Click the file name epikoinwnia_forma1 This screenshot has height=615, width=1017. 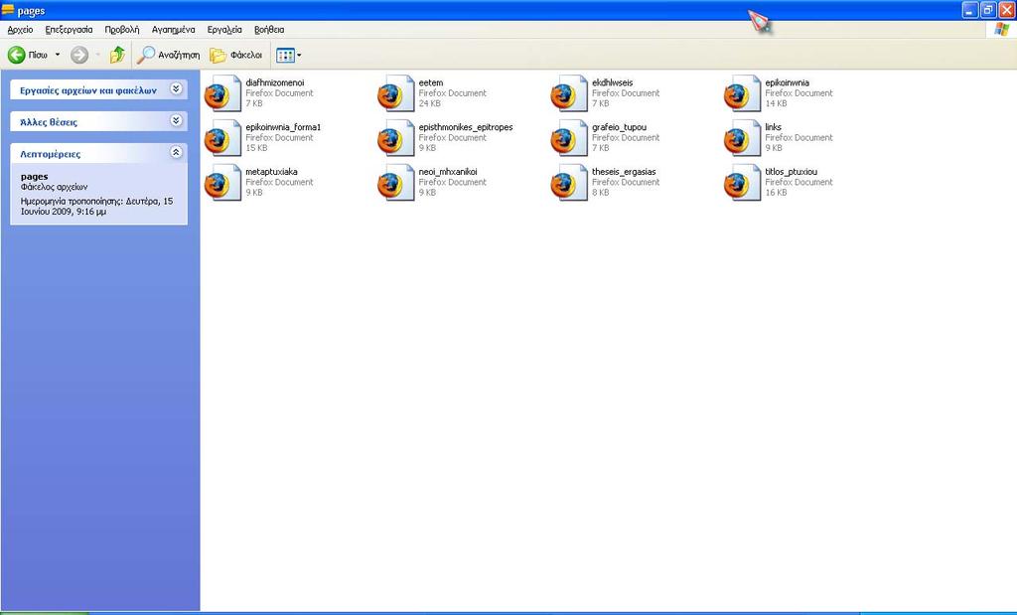283,127
